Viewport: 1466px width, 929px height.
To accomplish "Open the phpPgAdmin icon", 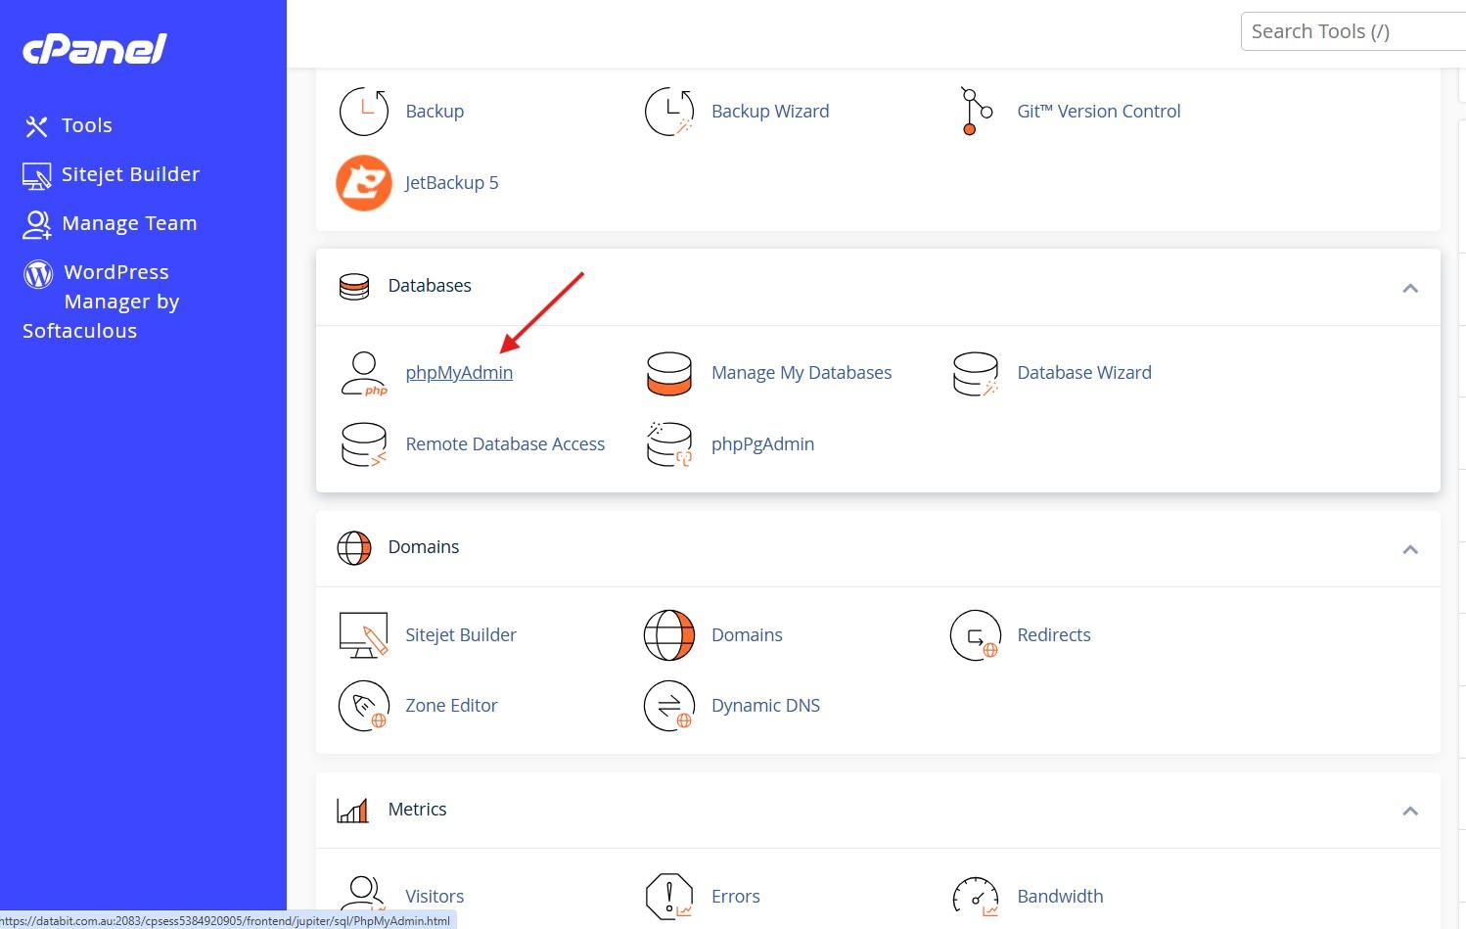I will click(x=669, y=444).
